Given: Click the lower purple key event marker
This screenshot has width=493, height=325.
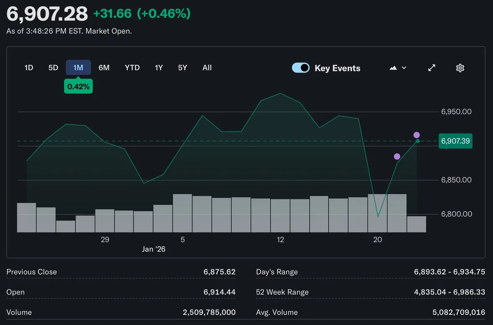Looking at the screenshot, I should [x=397, y=156].
